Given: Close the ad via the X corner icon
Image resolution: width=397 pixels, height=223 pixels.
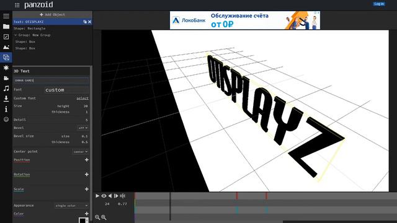Looking at the screenshot, I should click(x=318, y=12).
